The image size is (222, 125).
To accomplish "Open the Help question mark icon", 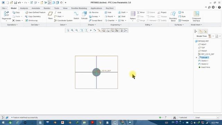I will (219, 7).
